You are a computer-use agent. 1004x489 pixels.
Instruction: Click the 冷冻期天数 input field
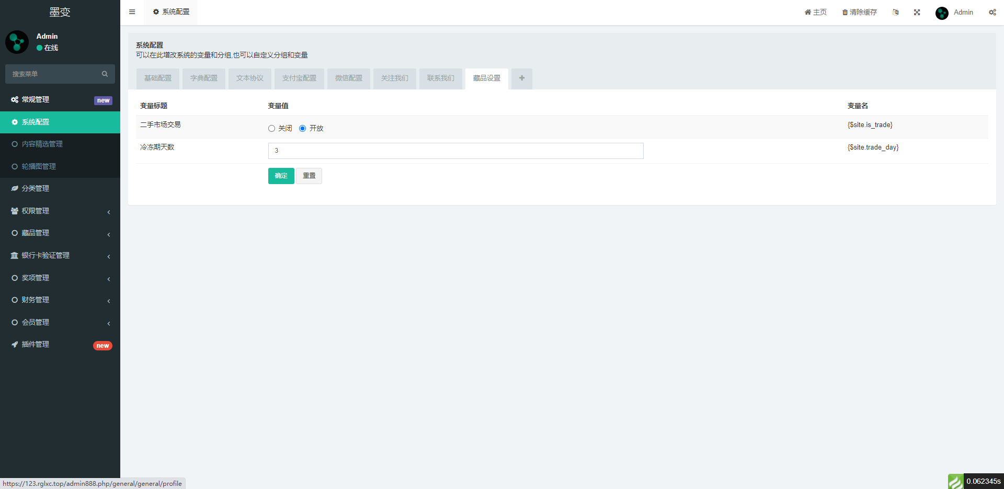click(x=455, y=151)
